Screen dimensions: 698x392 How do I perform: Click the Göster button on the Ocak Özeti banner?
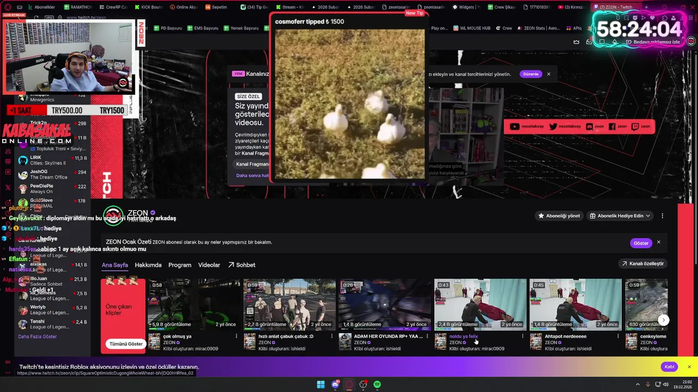coord(641,243)
